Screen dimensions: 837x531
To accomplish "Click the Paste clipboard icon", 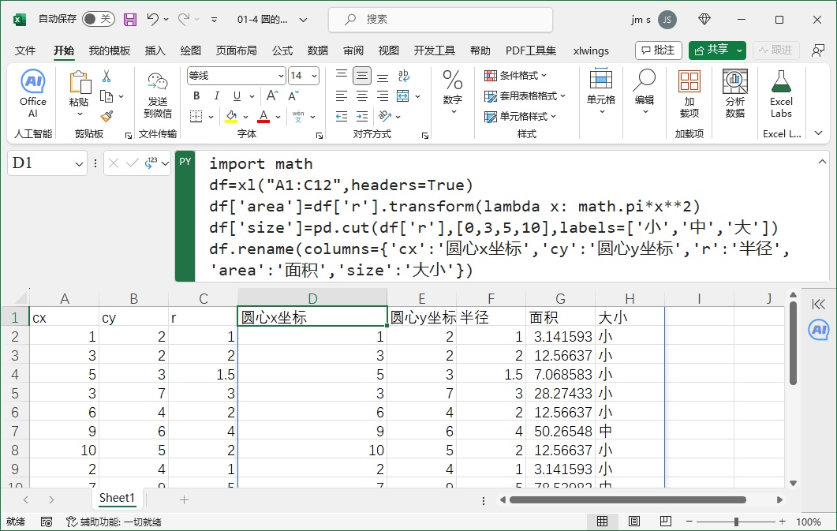I will 80,84.
